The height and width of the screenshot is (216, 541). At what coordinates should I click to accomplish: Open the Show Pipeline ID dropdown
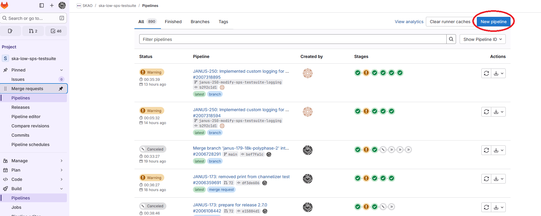click(x=482, y=39)
